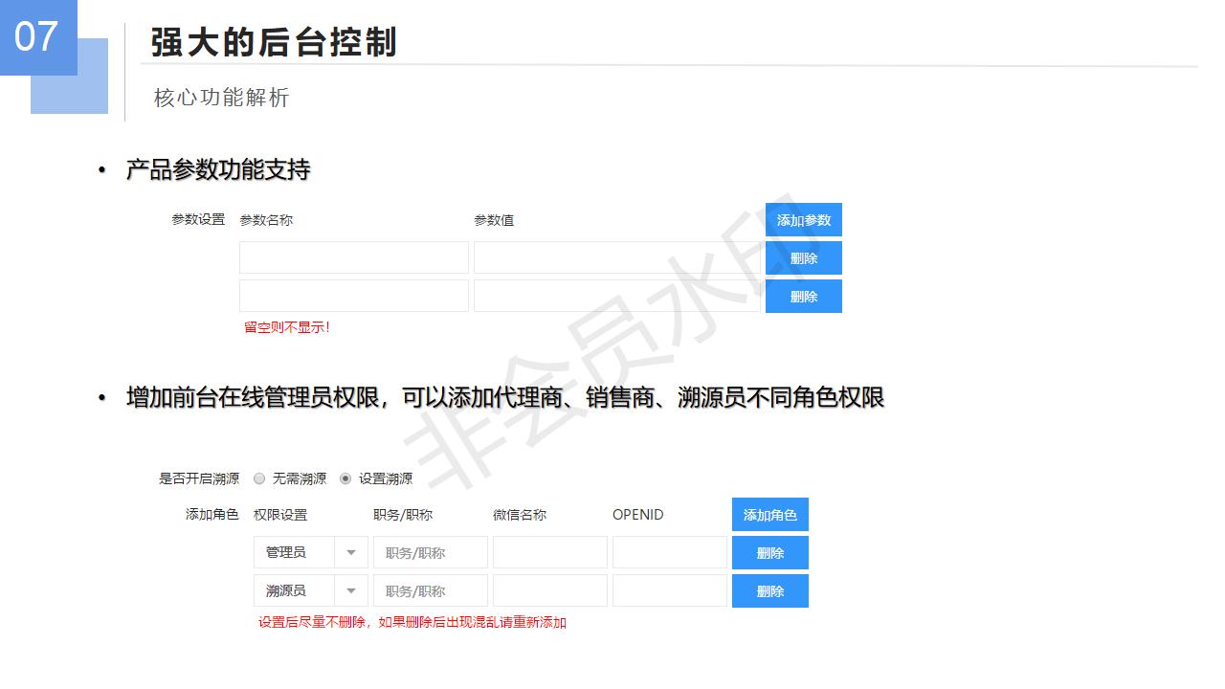Delete the 溯源员 role row
The image size is (1225, 689).
769,591
